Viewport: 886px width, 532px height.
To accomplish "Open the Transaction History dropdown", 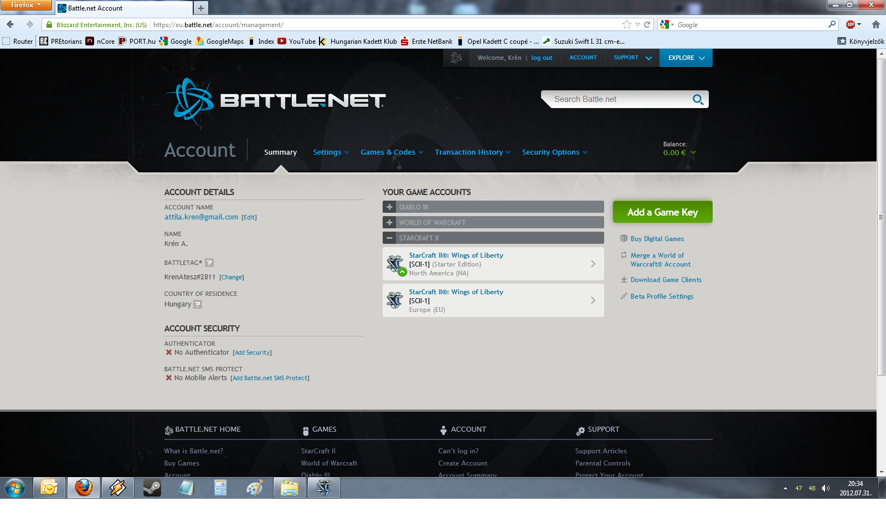I will 472,152.
